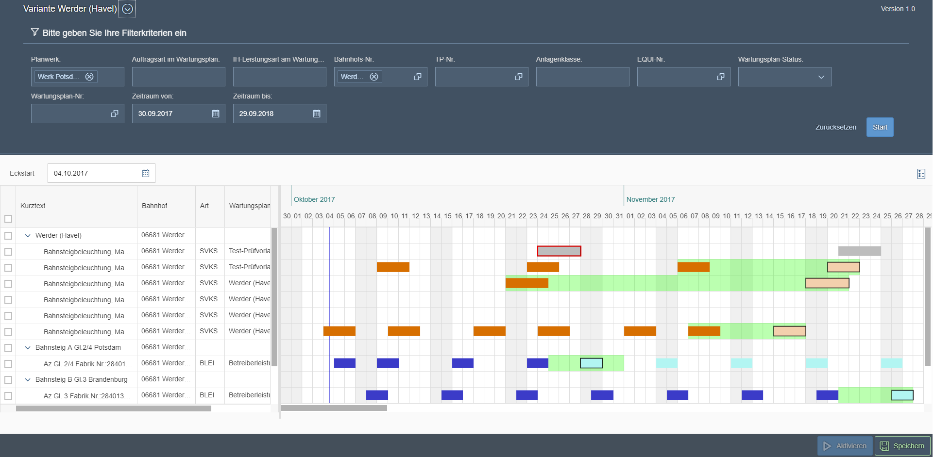The image size is (934, 457).
Task: Save the plan with the Speichern button
Action: (902, 445)
